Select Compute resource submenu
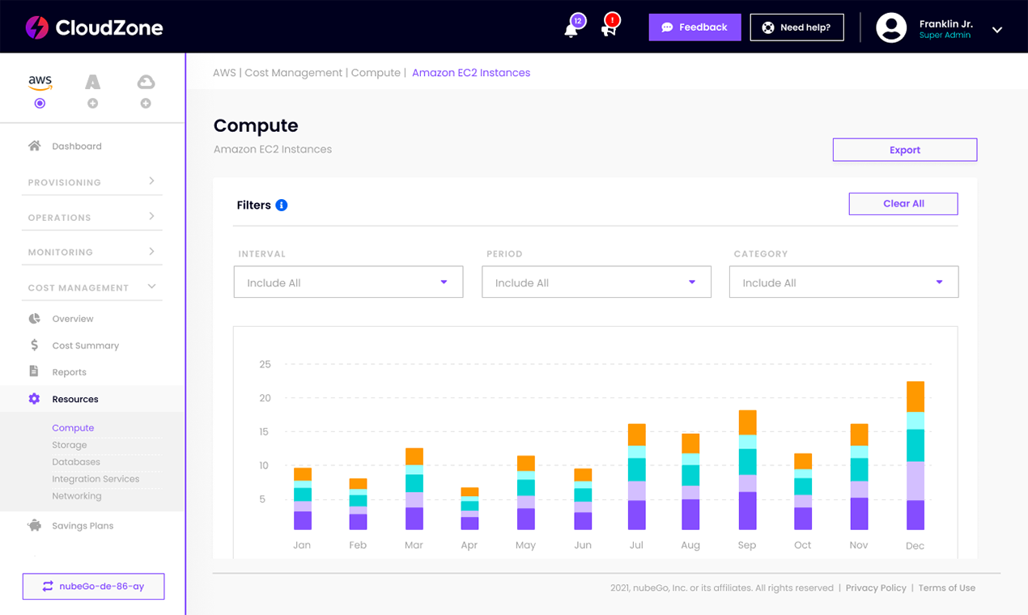1028x615 pixels. pos(73,428)
